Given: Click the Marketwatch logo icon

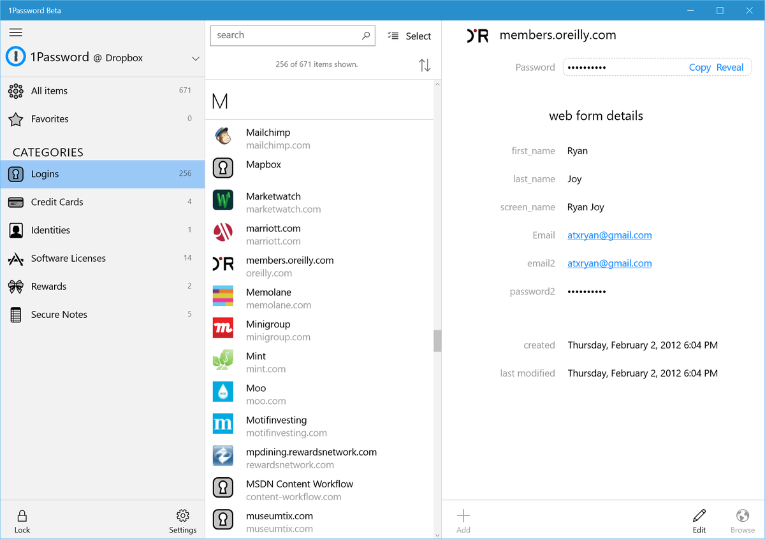Looking at the screenshot, I should [x=222, y=199].
